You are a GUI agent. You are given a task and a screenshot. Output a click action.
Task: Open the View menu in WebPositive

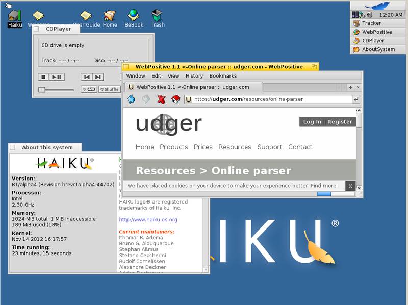[173, 75]
